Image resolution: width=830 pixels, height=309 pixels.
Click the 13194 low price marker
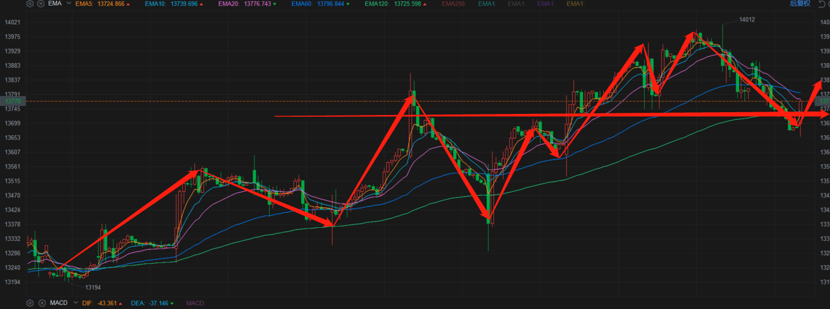point(93,287)
